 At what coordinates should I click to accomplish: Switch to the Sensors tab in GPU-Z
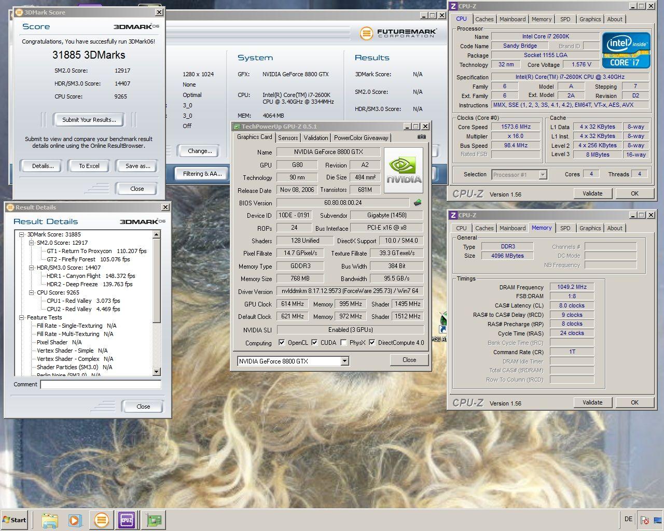coord(288,138)
